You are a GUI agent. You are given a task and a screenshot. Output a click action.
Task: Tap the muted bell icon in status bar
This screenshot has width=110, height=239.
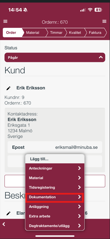[25, 10]
